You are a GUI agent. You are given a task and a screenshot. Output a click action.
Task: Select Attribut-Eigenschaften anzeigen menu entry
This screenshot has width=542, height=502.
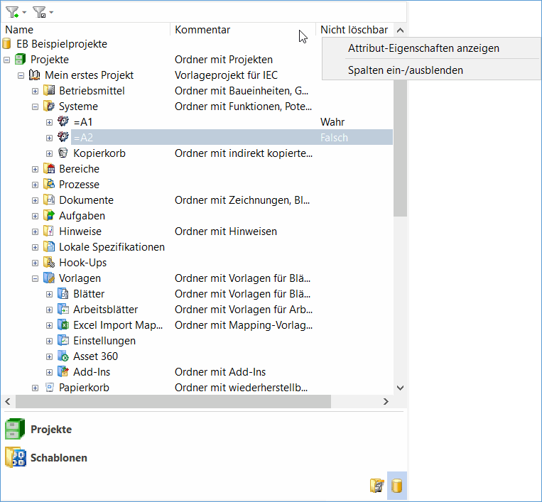tap(423, 48)
